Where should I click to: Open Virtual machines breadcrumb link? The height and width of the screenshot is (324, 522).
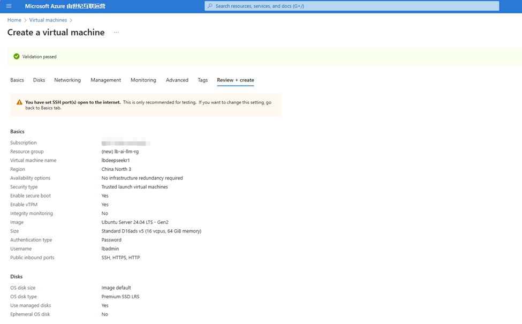48,20
